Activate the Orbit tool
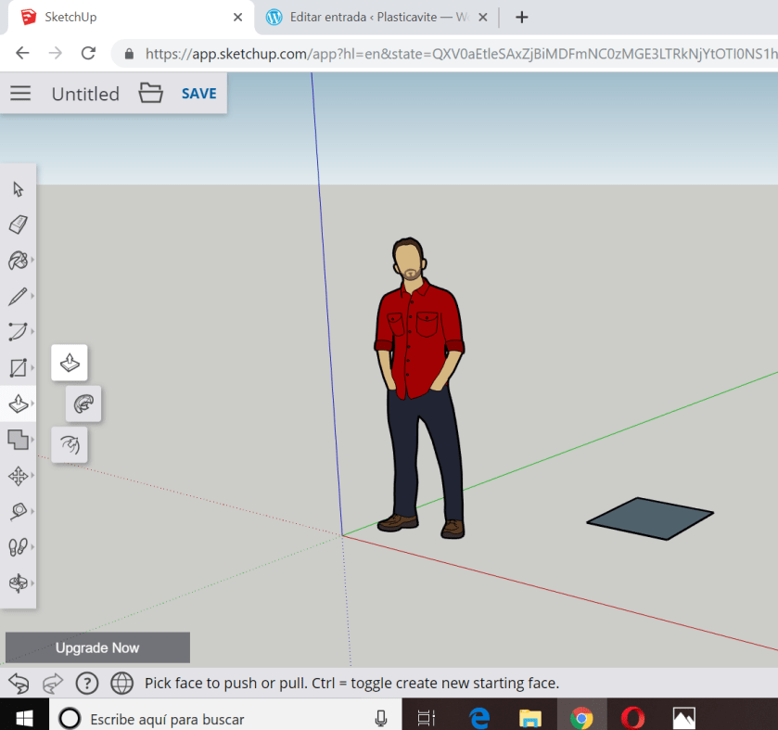The width and height of the screenshot is (778, 730). pos(18,583)
